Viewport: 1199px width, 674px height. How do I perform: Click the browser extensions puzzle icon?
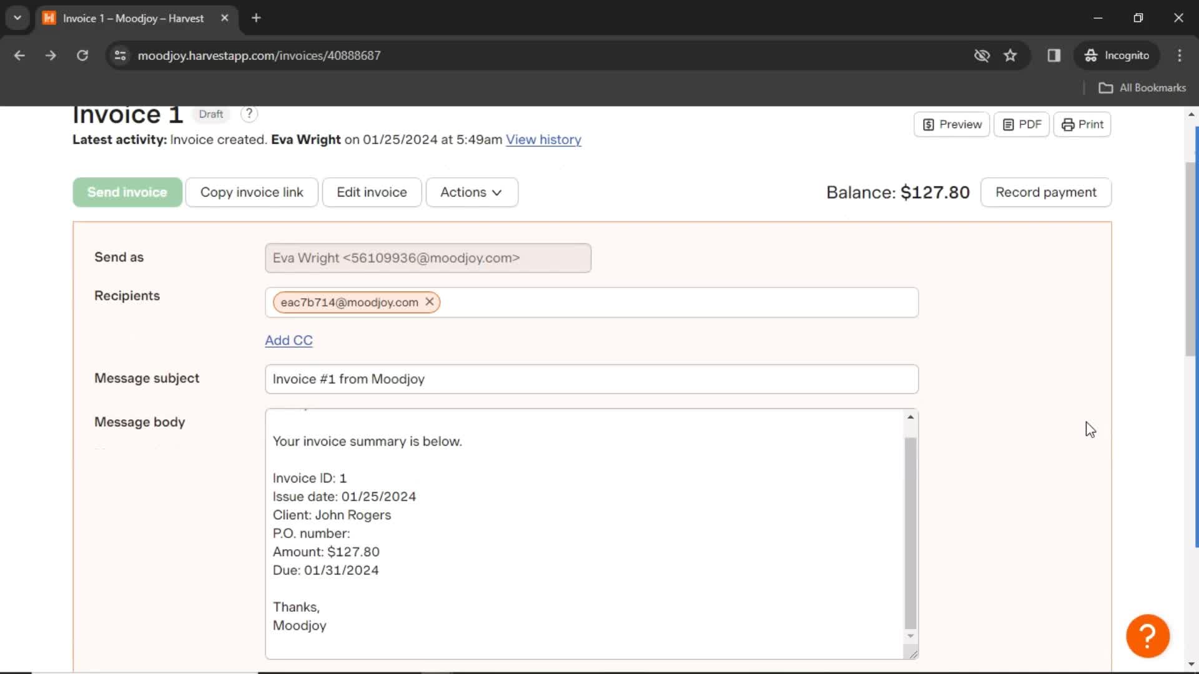(x=1054, y=55)
